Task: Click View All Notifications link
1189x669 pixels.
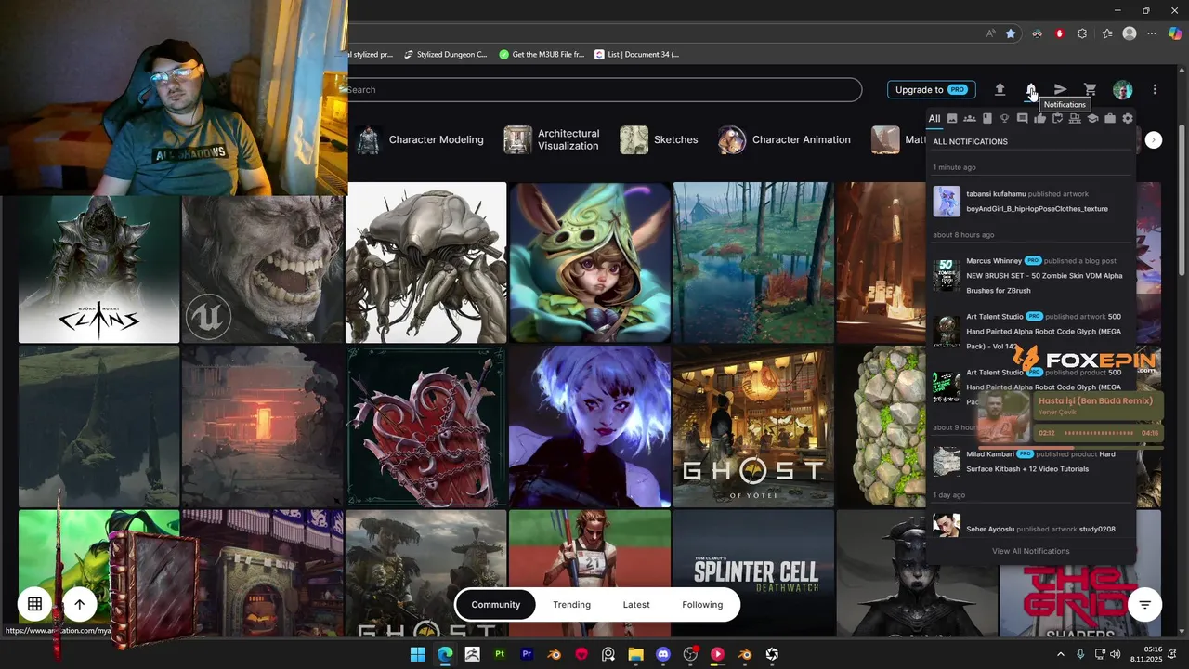Action: click(x=1030, y=551)
